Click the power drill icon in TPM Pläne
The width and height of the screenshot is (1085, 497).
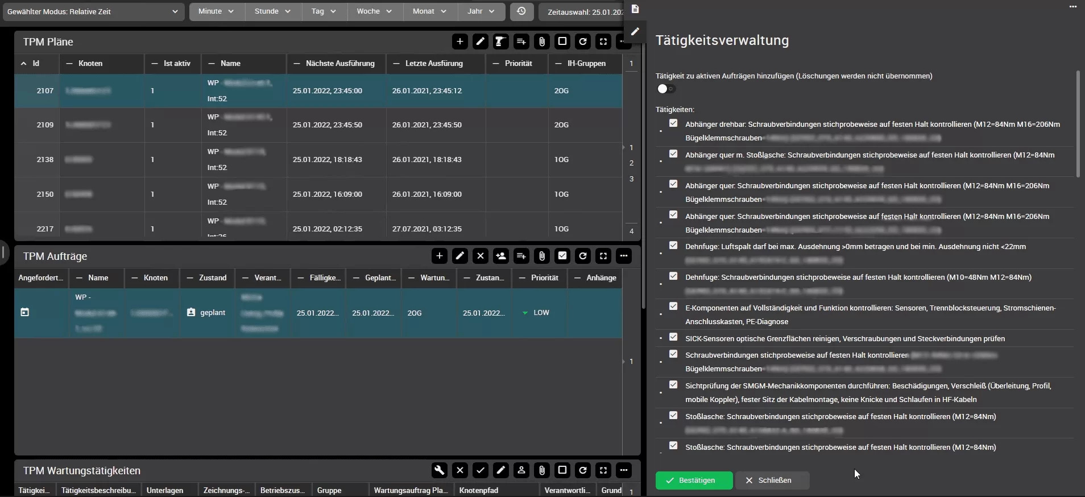[501, 42]
